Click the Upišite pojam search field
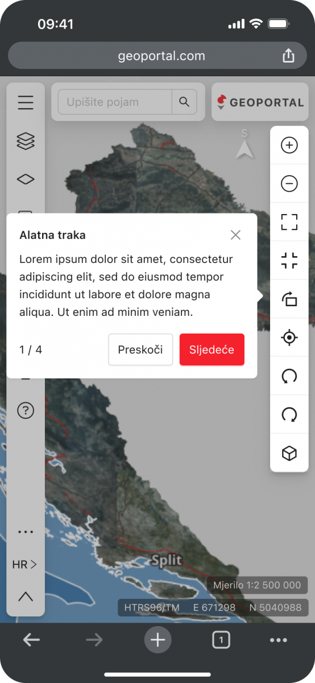The height and width of the screenshot is (683, 315). pyautogui.click(x=115, y=102)
